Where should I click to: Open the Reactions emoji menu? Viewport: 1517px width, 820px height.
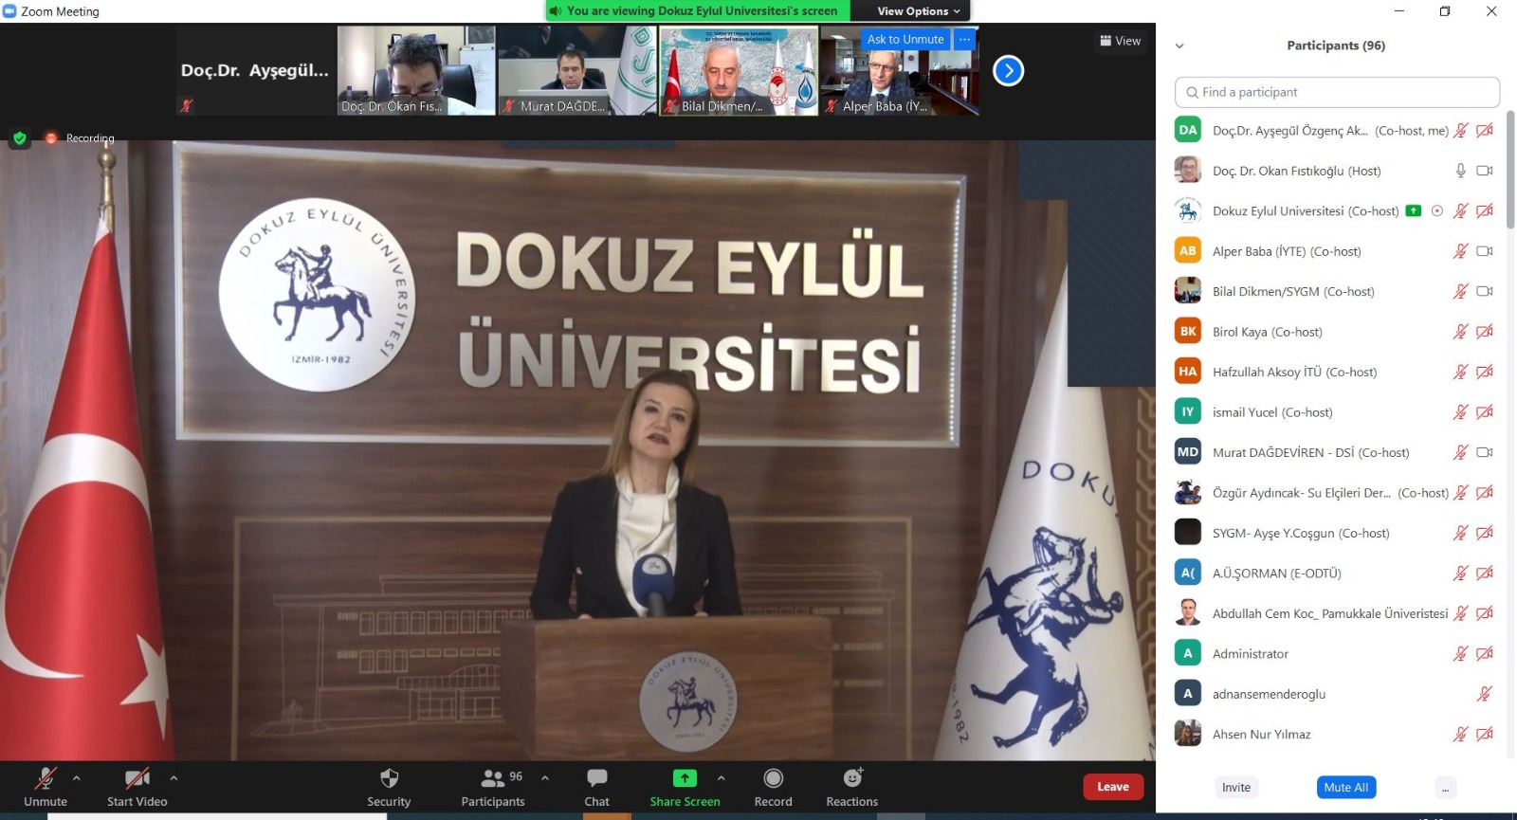click(x=852, y=778)
